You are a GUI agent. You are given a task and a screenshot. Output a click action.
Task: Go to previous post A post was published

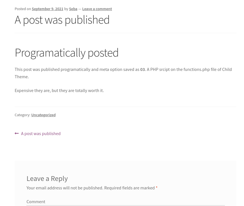pyautogui.click(x=41, y=133)
